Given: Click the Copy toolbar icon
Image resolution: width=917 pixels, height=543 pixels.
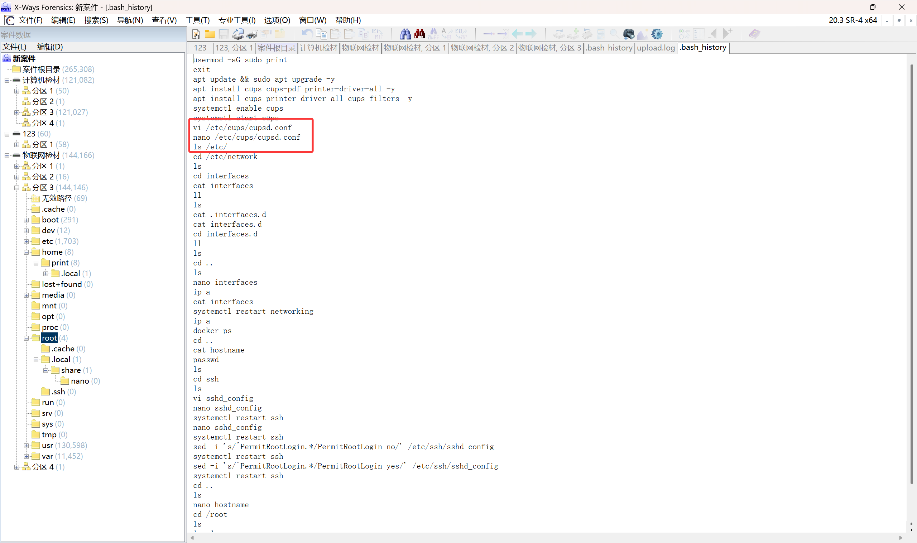Looking at the screenshot, I should coord(321,34).
